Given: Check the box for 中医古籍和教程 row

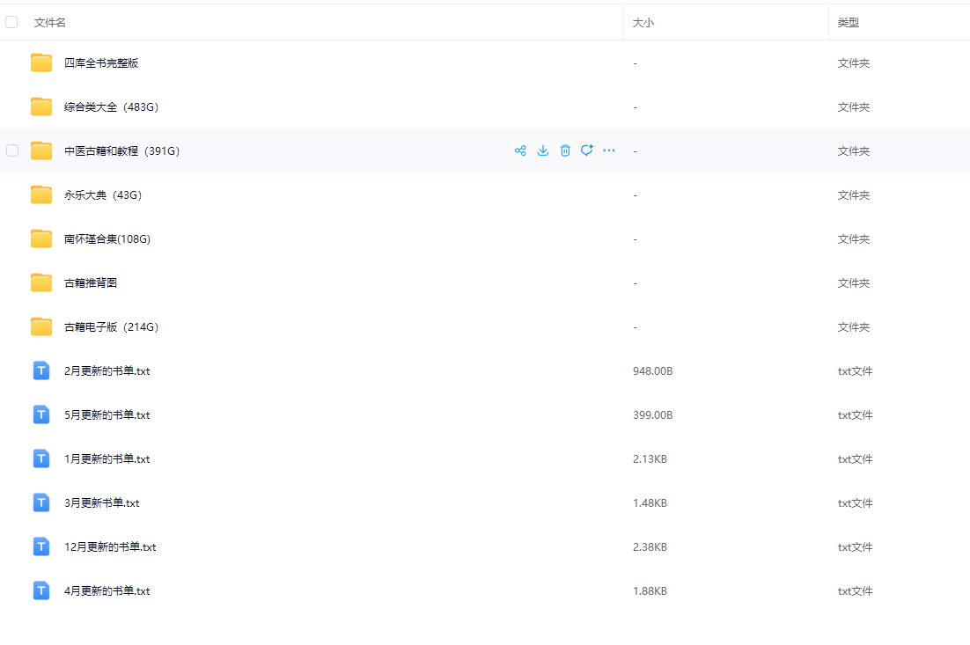Looking at the screenshot, I should tap(12, 150).
